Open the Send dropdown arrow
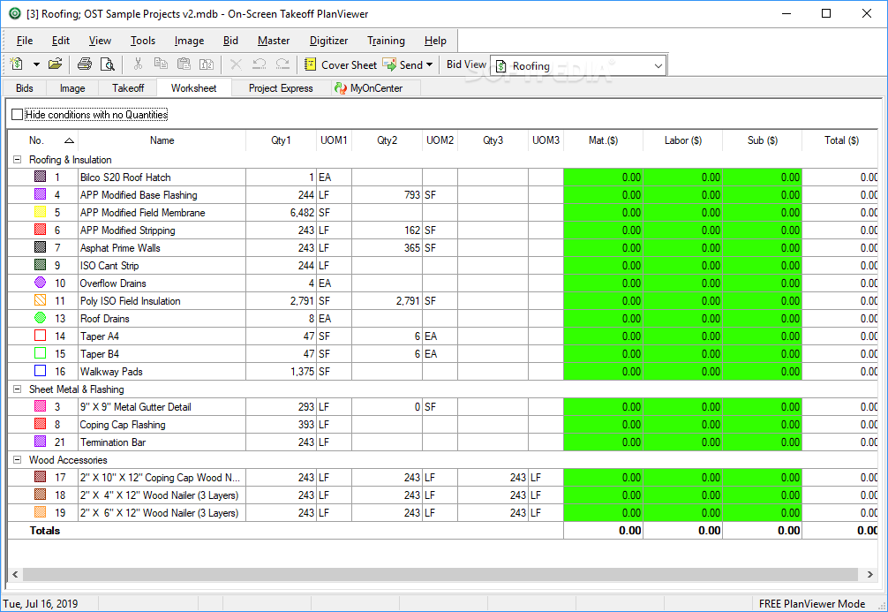Screen dimensions: 888x612 click(429, 64)
